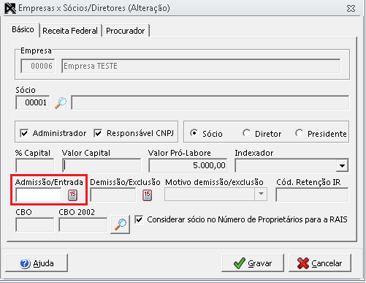The width and height of the screenshot is (366, 283).
Task: Select the Diretor radio button
Action: pos(246,133)
